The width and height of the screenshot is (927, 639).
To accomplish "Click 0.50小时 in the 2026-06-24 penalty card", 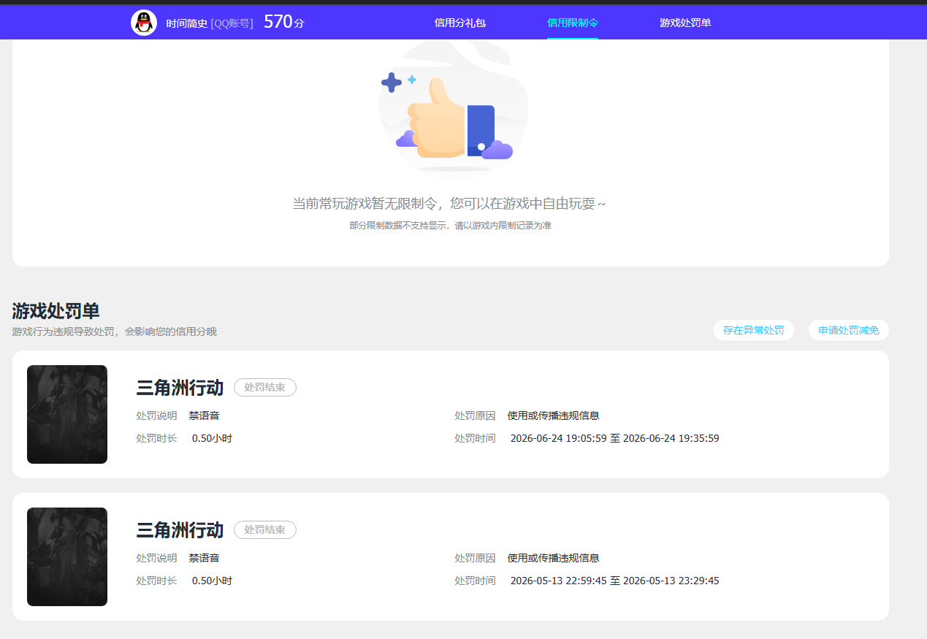I will coord(212,438).
